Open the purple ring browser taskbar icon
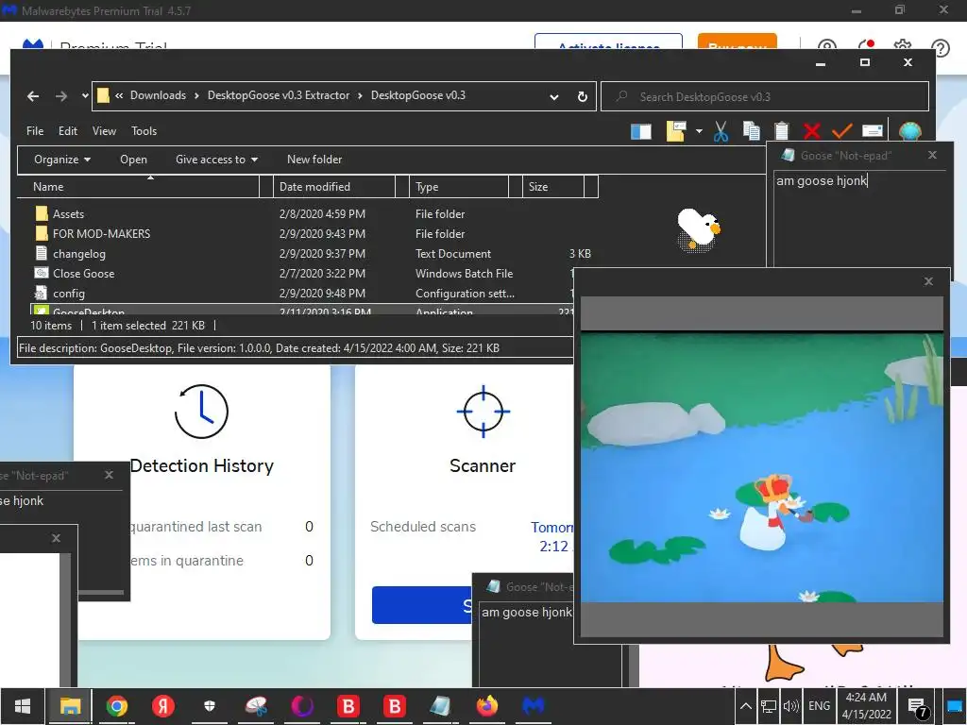This screenshot has width=967, height=725. pos(302,706)
